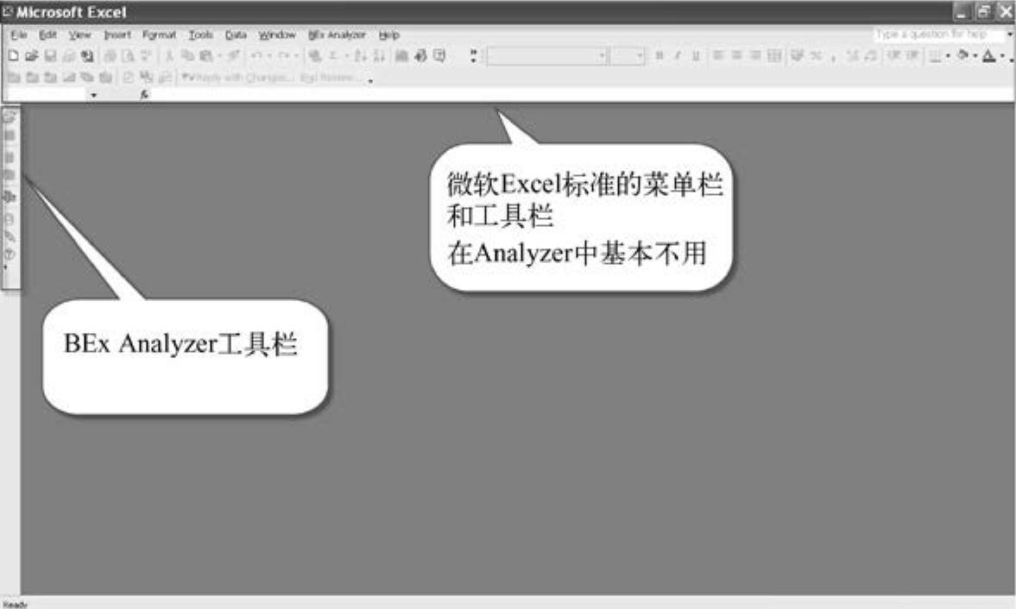Open the Font Color dropdown arrow
This screenshot has height=609, width=1016.
1001,56
